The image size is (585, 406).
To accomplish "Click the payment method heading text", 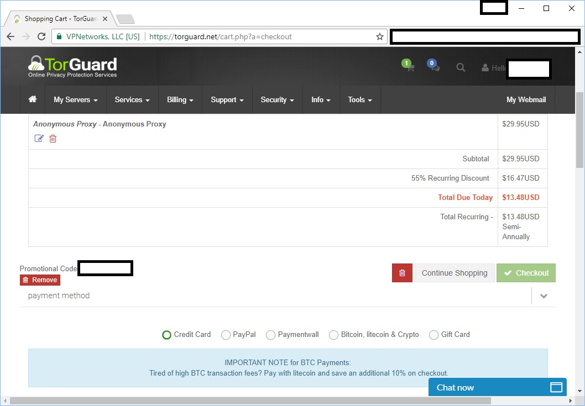I will [59, 296].
